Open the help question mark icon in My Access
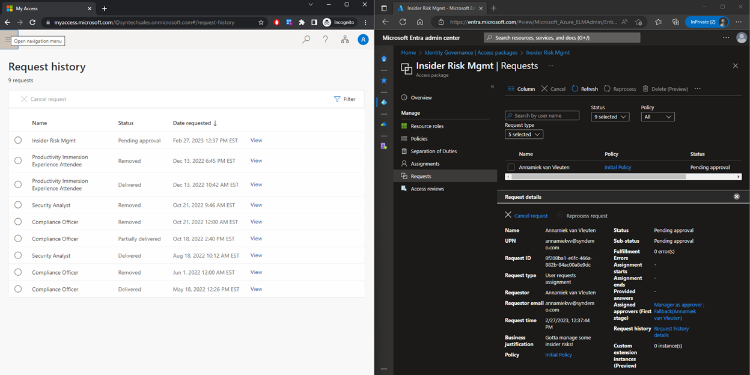 point(326,40)
